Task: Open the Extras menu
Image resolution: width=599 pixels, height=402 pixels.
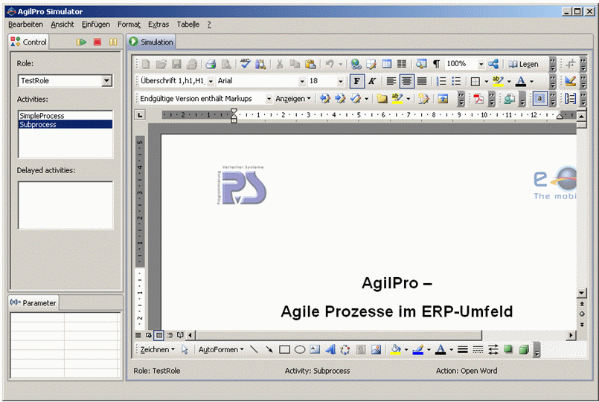Action: (158, 25)
